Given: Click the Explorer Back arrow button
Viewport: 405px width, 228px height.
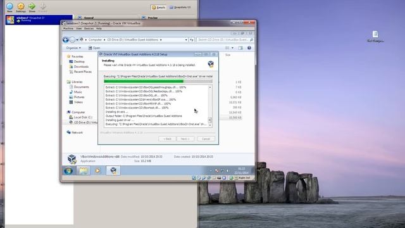Looking at the screenshot, I should pyautogui.click(x=66, y=40).
